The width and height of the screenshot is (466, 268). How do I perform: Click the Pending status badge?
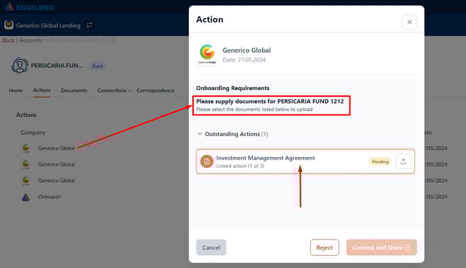tap(380, 162)
